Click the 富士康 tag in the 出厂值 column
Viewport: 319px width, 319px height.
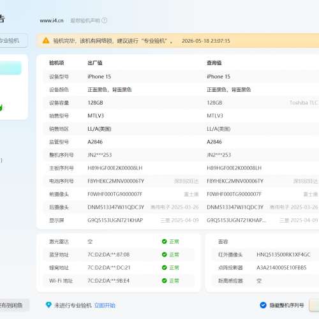(x=191, y=194)
